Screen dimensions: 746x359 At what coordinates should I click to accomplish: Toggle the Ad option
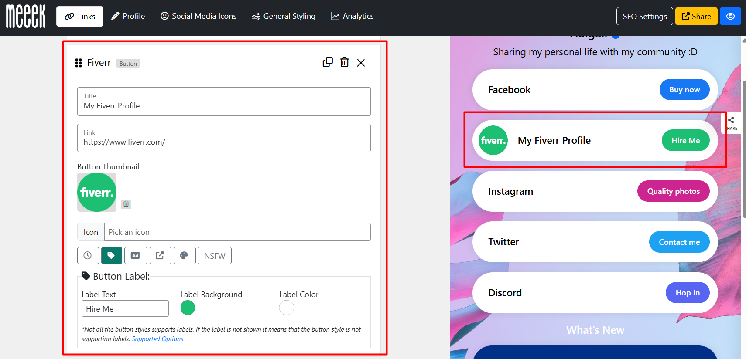click(x=136, y=256)
